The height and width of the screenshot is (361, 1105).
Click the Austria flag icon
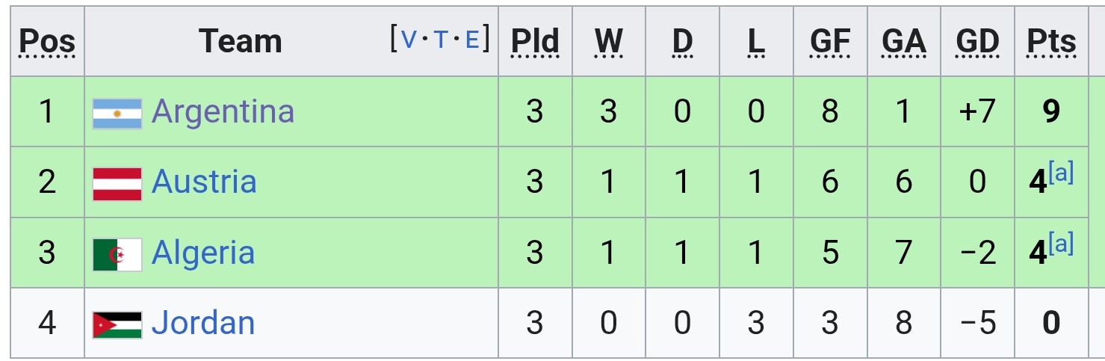(117, 185)
